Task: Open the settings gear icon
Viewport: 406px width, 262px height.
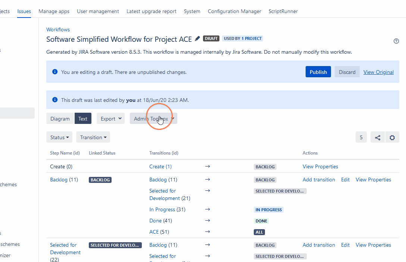Action: [x=392, y=137]
